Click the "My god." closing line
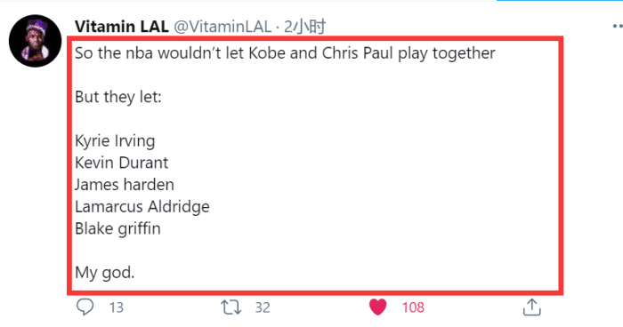623x327 pixels. (105, 273)
